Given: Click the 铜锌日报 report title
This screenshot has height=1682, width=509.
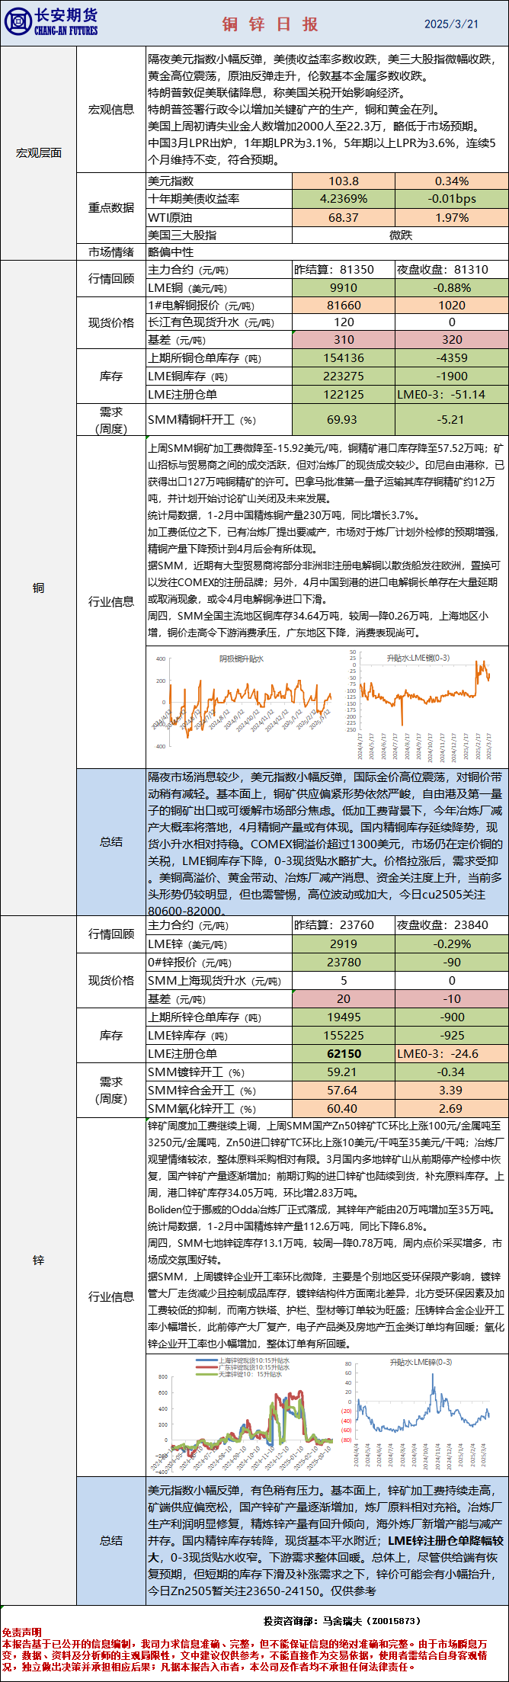Looking at the screenshot, I should [x=270, y=24].
